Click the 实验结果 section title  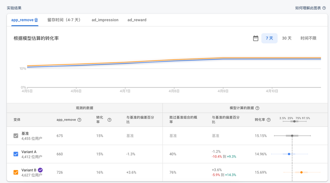pyautogui.click(x=14, y=8)
